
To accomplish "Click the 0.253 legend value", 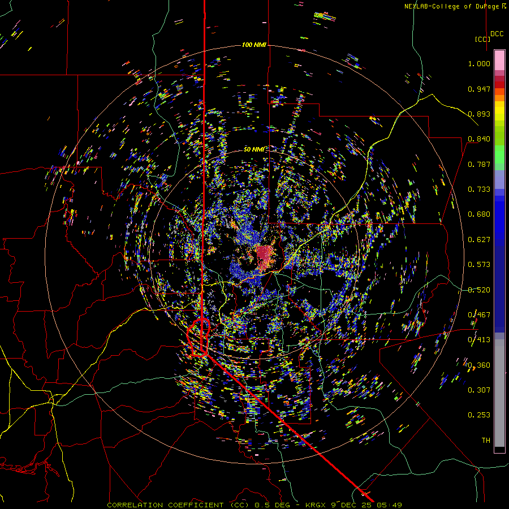I will coord(479,415).
